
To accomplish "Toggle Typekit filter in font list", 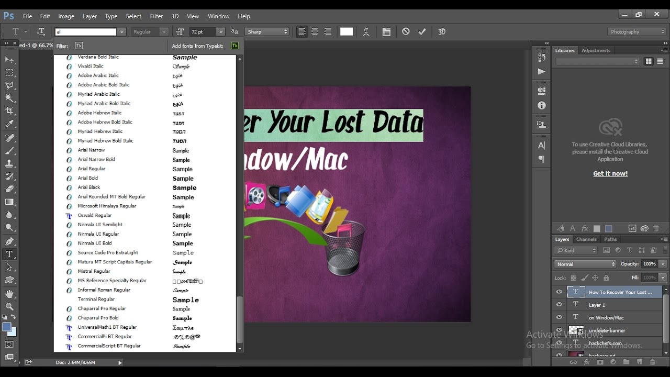I will coord(79,46).
